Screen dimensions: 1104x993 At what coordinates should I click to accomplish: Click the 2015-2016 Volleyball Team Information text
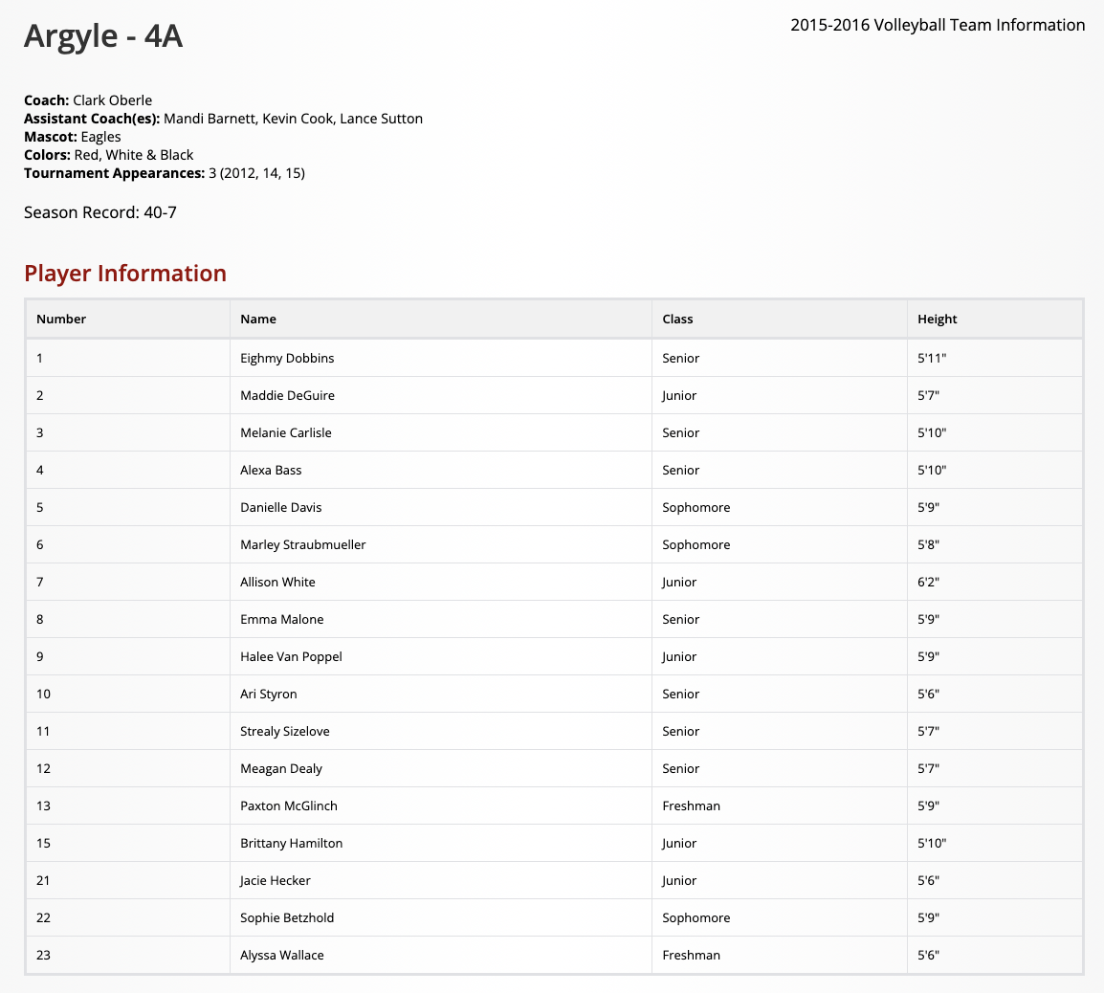938,25
